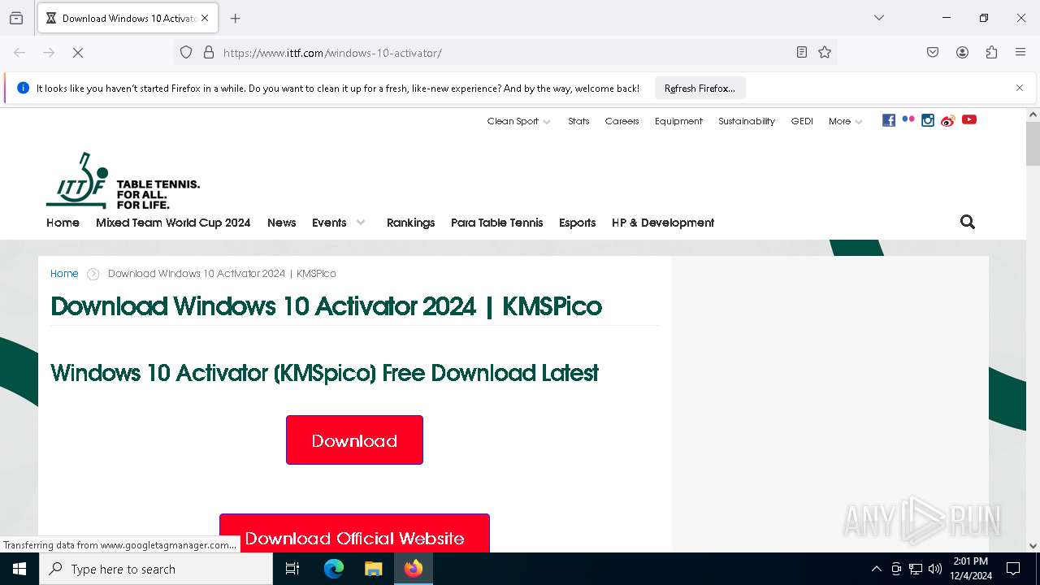1040x585 pixels.
Task: Open the Sustainability menu item
Action: coord(747,121)
